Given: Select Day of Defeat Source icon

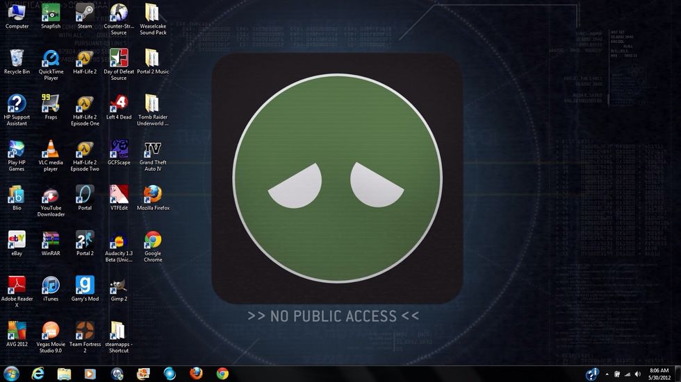Looking at the screenshot, I should [x=119, y=65].
